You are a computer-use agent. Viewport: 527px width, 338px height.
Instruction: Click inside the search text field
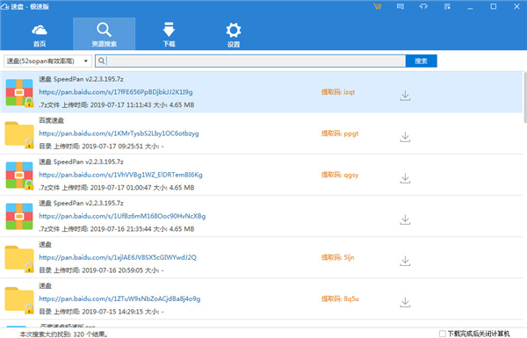point(256,61)
